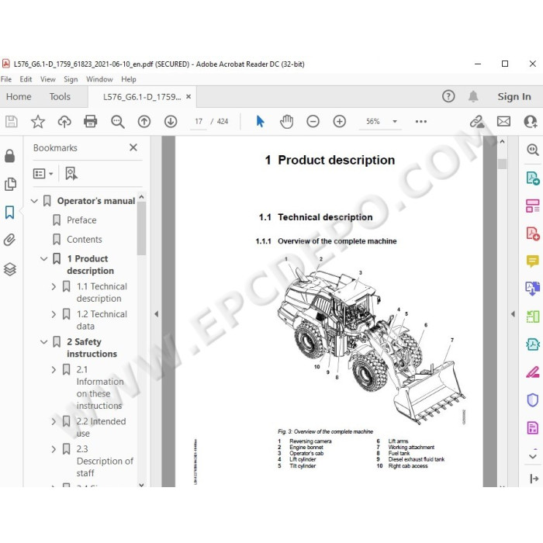Switch to the Home tab
Screen dimensions: 543x543
click(x=19, y=97)
